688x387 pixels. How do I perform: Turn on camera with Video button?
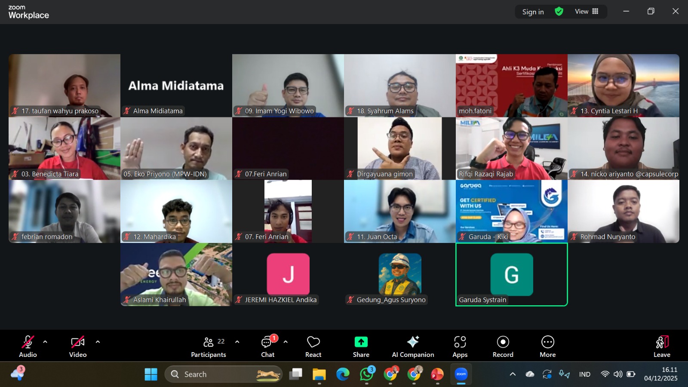click(78, 346)
